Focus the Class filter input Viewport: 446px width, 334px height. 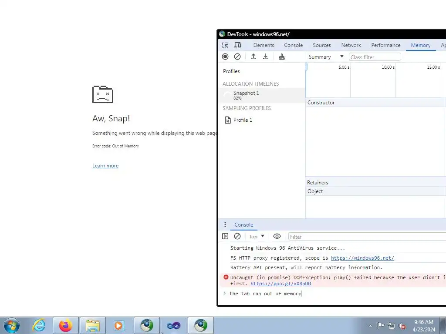pos(375,57)
